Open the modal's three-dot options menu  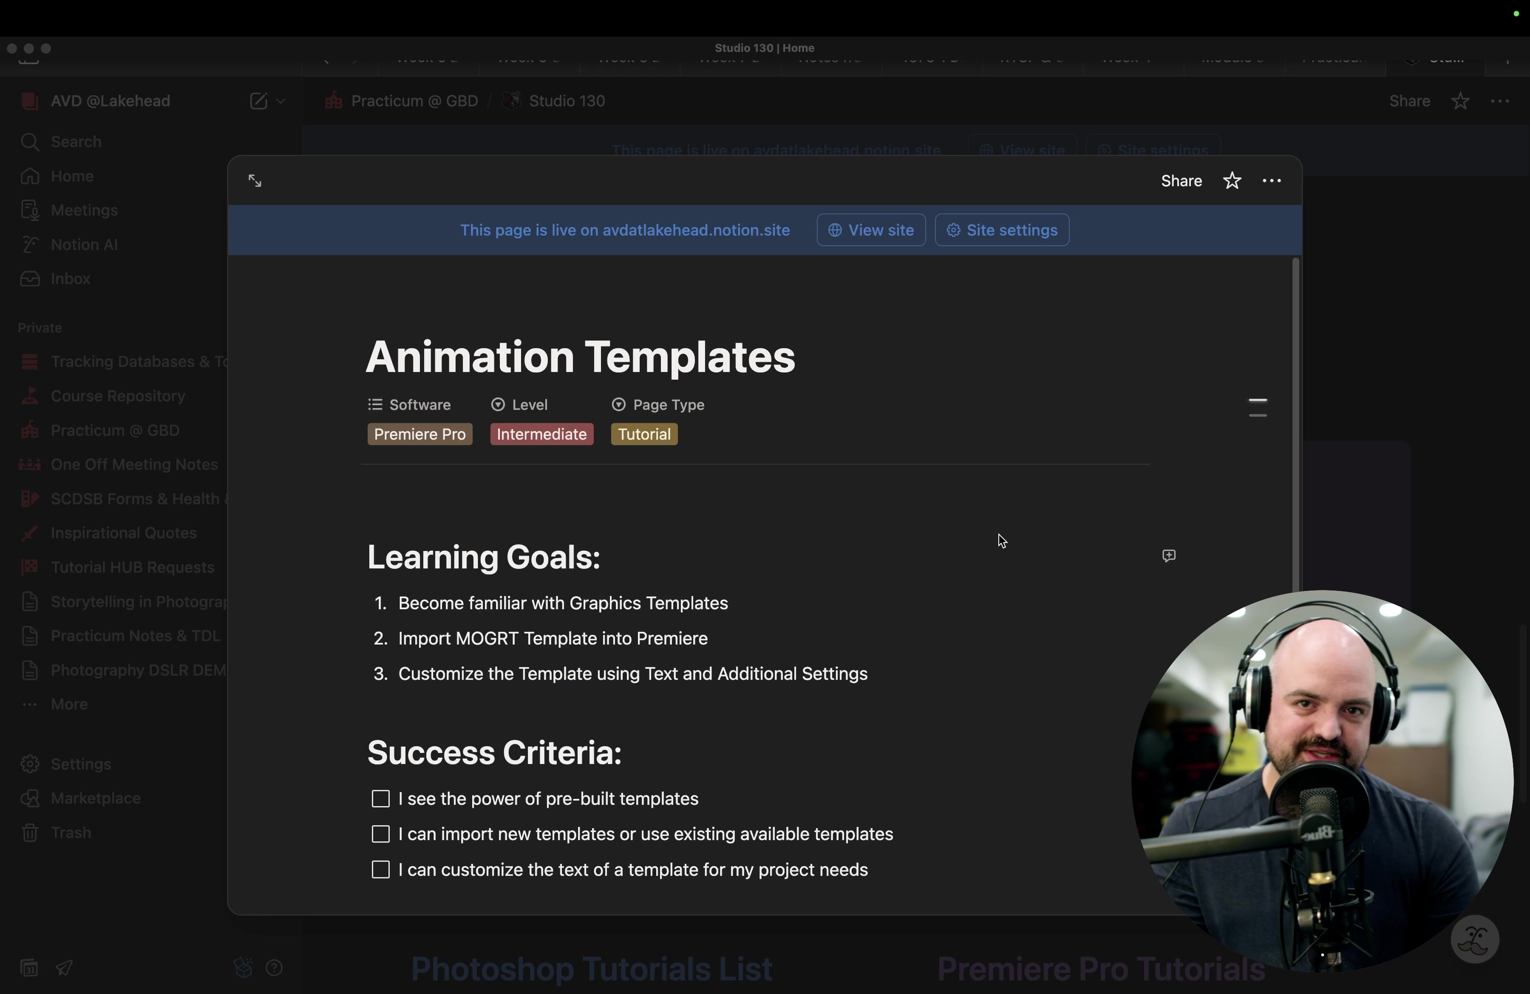click(1272, 181)
